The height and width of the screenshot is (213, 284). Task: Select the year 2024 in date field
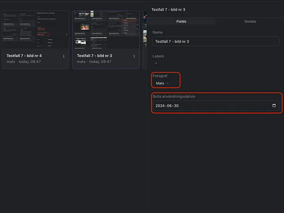pos(160,106)
